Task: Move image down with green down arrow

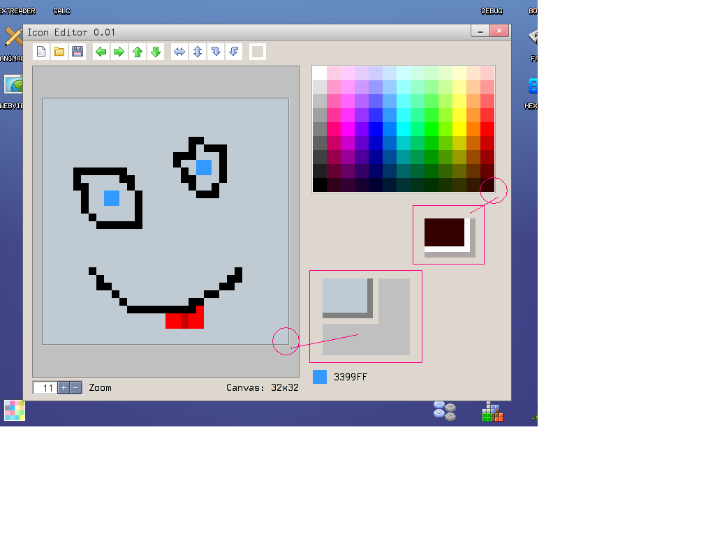Action: (x=156, y=52)
